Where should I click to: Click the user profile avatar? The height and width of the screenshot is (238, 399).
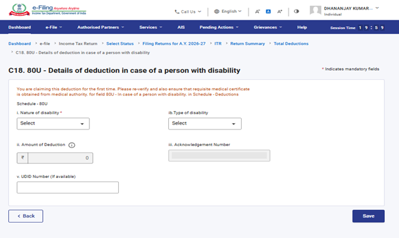coord(315,11)
